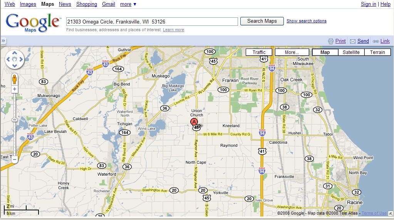Pan the map down with the arrow

[x=15, y=65]
